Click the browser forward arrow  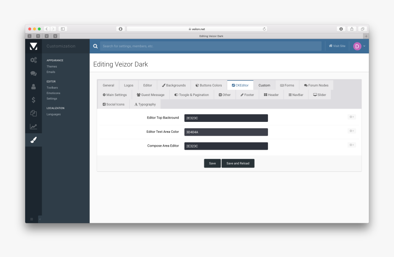[53, 29]
